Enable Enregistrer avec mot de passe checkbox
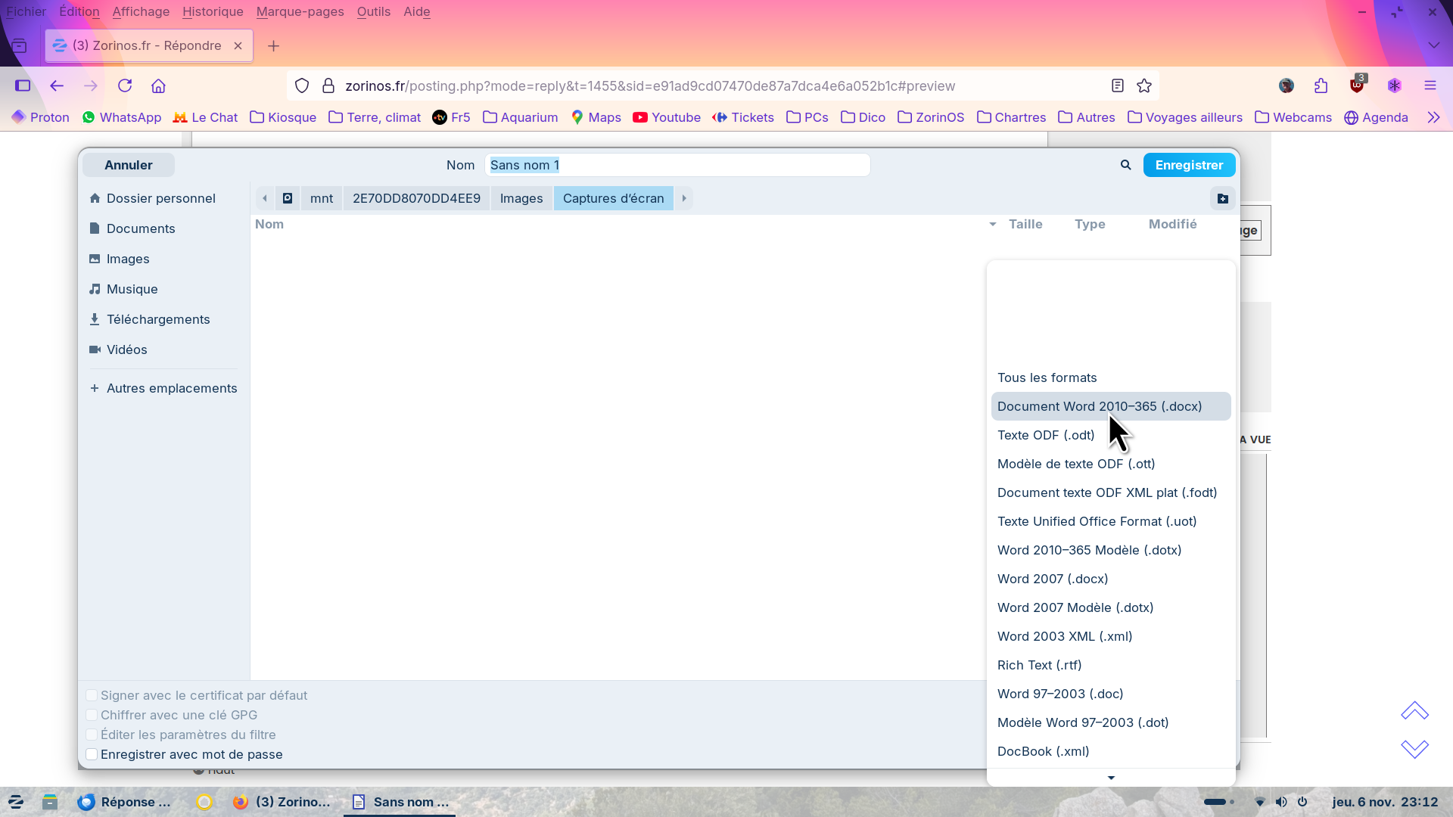The image size is (1453, 817). [x=92, y=754]
